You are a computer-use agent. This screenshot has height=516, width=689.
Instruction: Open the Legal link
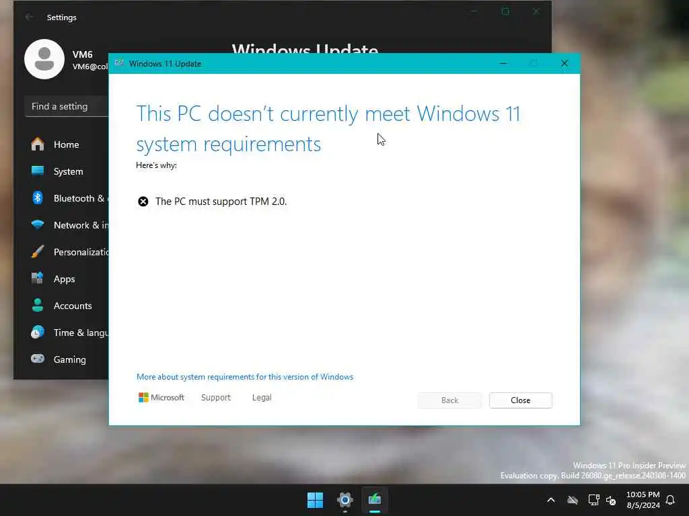tap(262, 398)
